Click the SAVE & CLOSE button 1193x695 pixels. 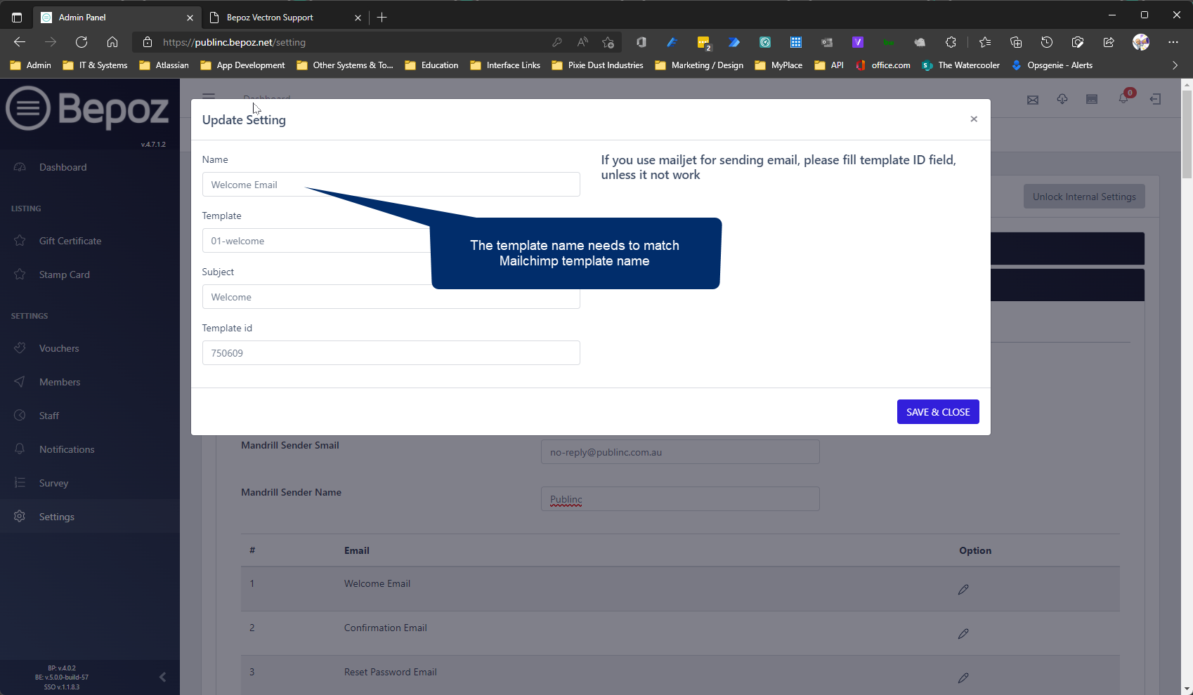coord(937,412)
